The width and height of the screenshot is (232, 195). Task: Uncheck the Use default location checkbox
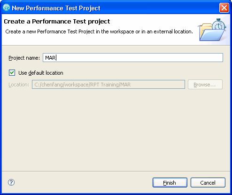tap(12, 73)
